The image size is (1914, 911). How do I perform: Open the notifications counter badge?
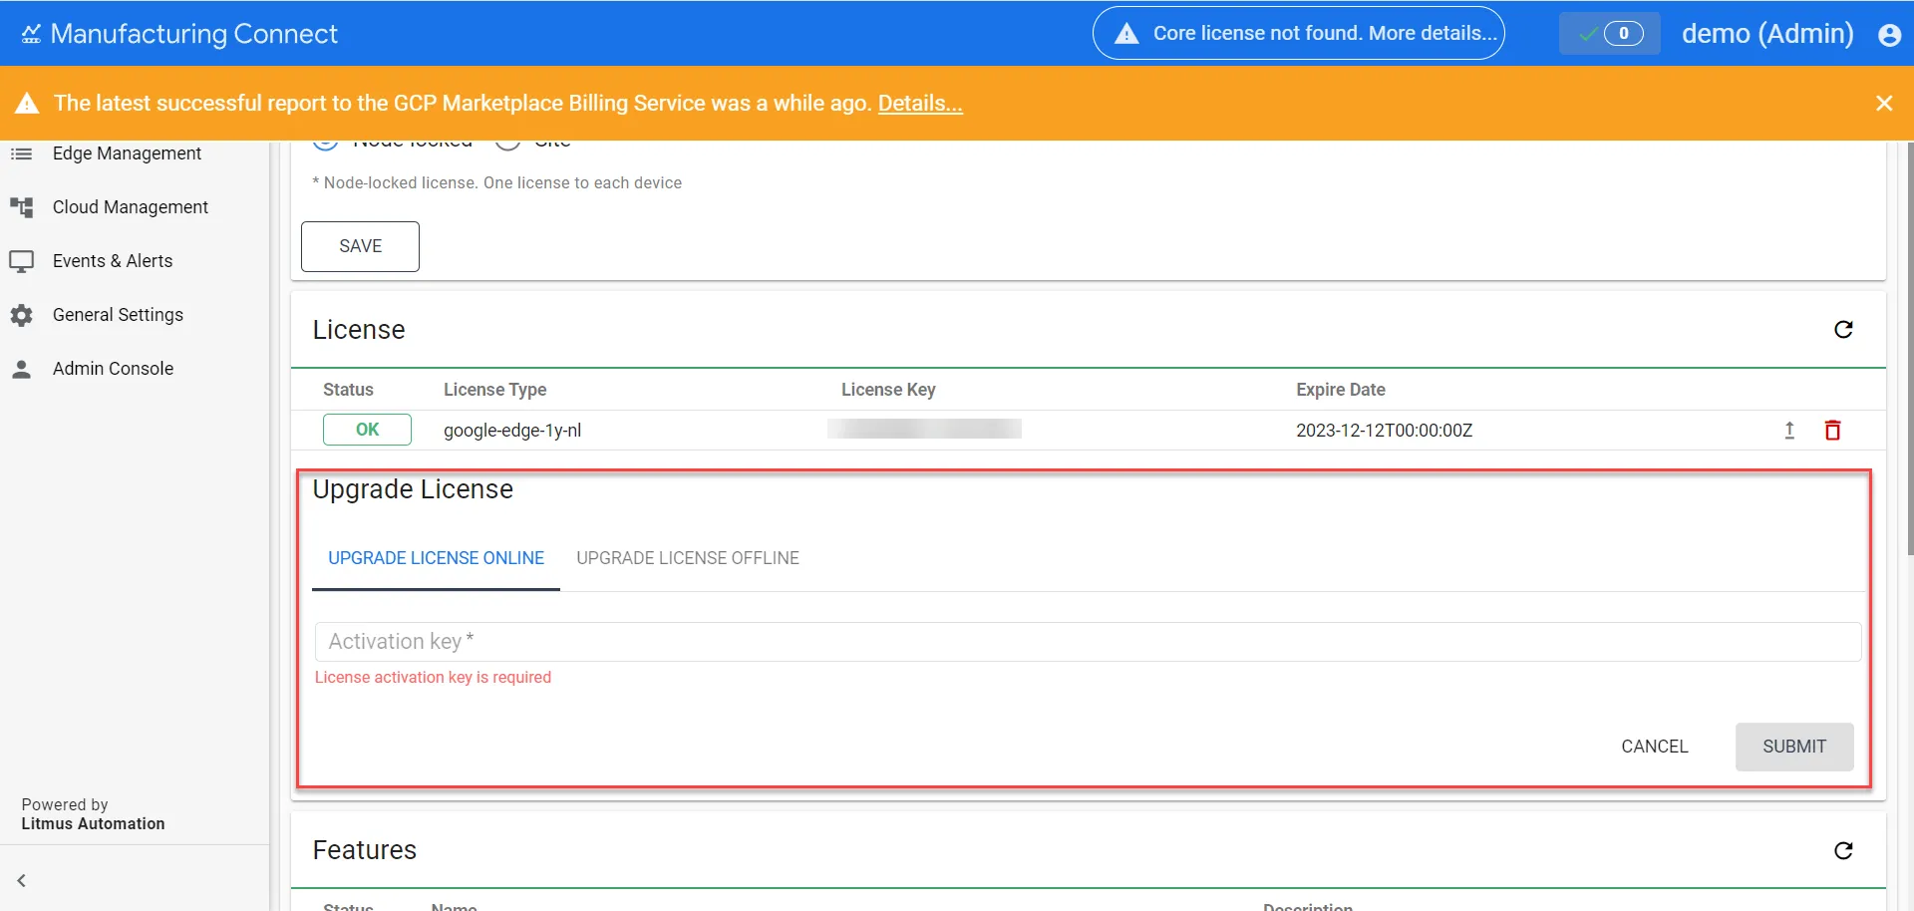click(1610, 34)
